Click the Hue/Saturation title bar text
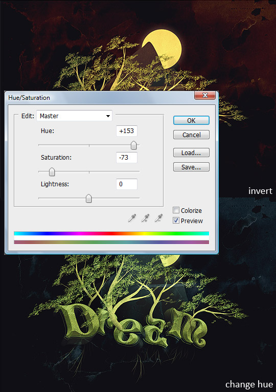Viewport: 276px width, 392px height. pos(29,98)
